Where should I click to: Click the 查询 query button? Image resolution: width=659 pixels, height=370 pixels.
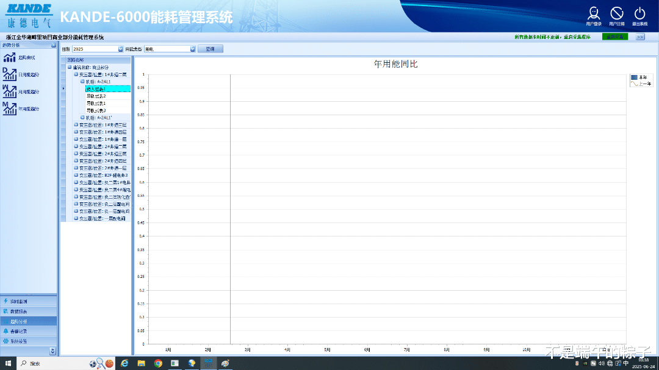210,49
